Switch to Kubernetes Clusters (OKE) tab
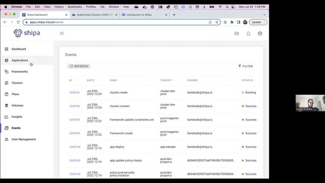The width and height of the screenshot is (325, 183). click(95, 15)
